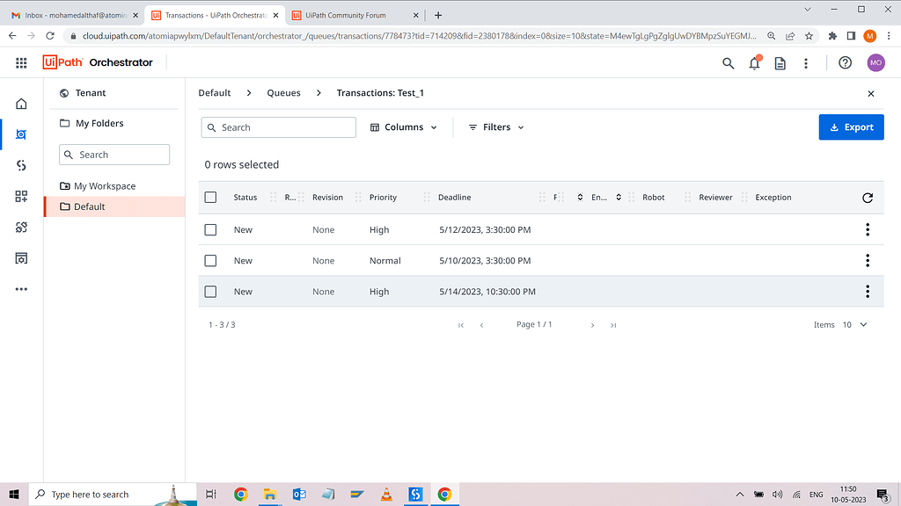Export the transactions list
This screenshot has height=506, width=901.
[851, 126]
